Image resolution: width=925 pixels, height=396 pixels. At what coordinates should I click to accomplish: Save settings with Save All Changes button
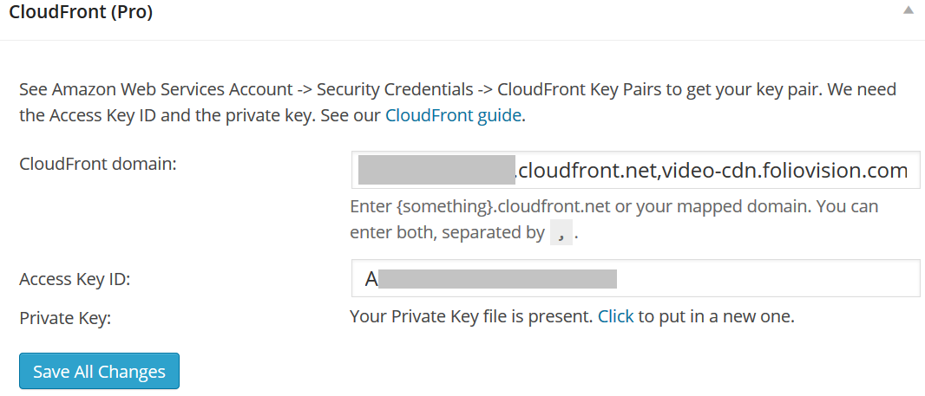coord(99,371)
